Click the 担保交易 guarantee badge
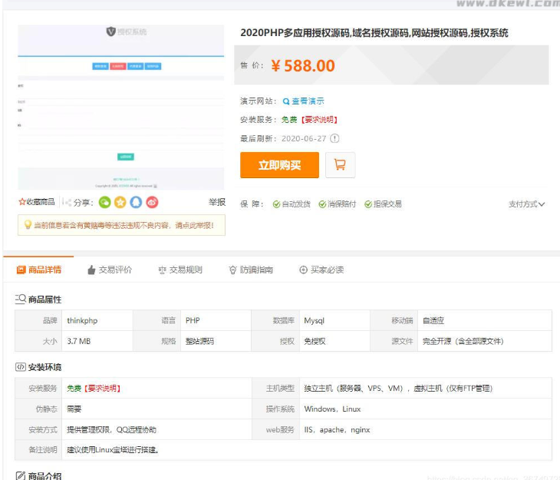This screenshot has height=480, width=560. 383,204
